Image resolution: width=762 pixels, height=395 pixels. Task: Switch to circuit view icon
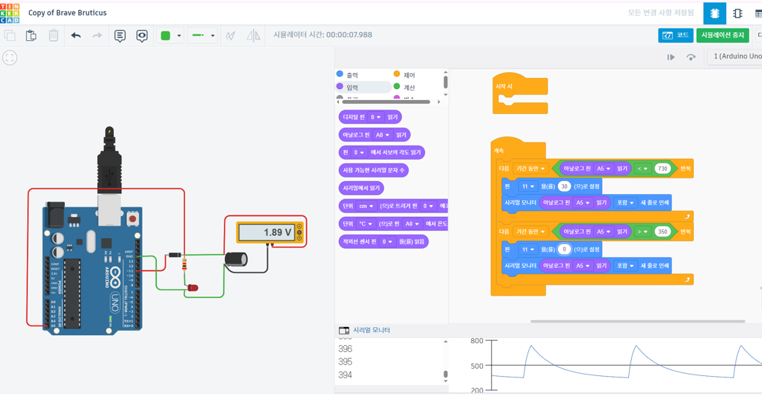point(715,13)
